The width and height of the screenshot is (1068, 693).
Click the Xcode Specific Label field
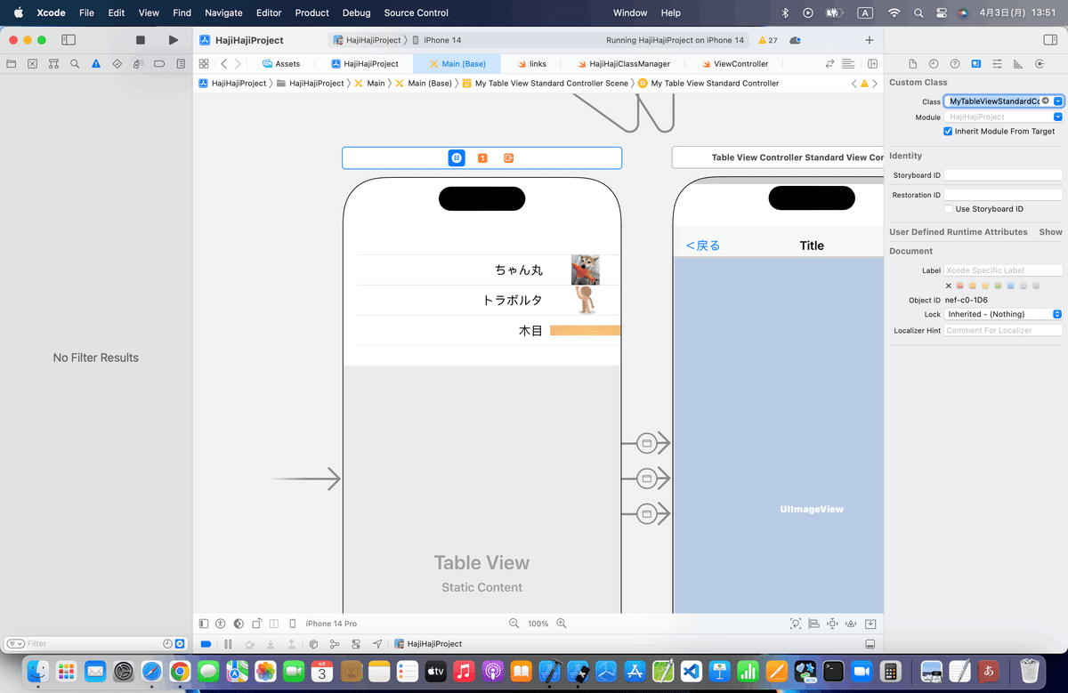click(x=1003, y=270)
